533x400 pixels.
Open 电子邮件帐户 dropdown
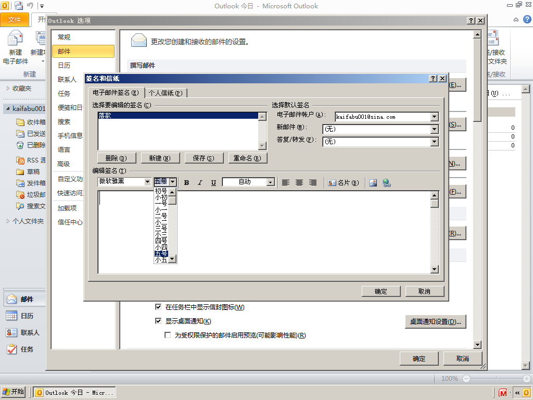click(435, 117)
